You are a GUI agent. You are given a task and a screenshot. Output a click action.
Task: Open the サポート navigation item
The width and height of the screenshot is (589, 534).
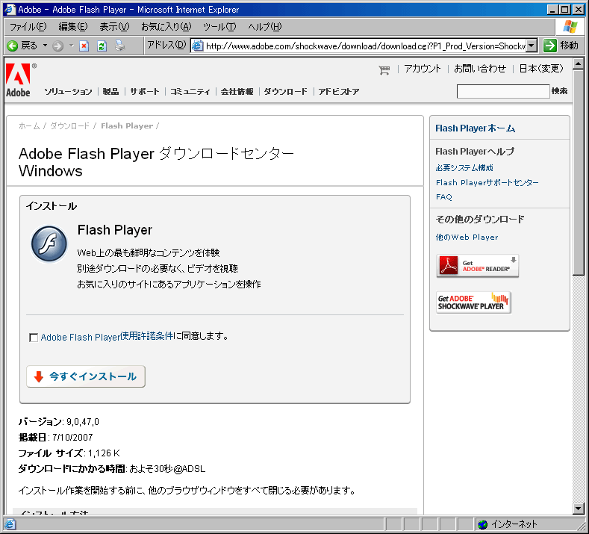click(145, 92)
